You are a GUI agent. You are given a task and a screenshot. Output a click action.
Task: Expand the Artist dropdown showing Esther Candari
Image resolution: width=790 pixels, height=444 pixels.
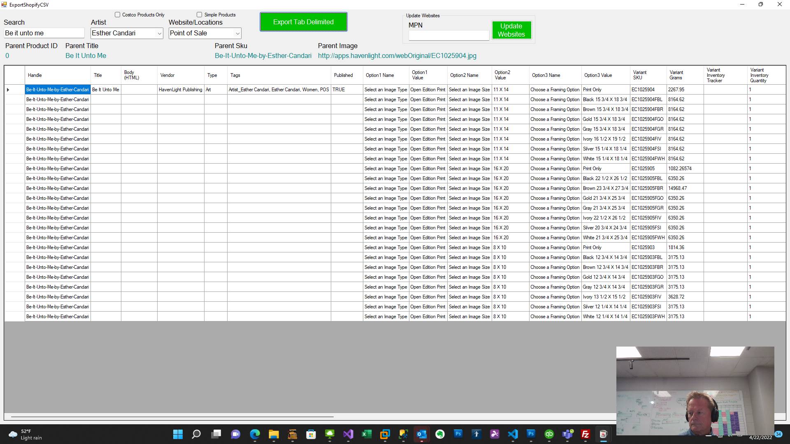click(159, 33)
